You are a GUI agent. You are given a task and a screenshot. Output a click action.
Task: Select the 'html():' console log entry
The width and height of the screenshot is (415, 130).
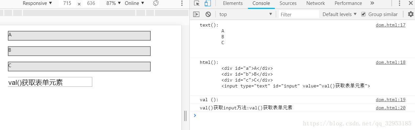click(209, 63)
